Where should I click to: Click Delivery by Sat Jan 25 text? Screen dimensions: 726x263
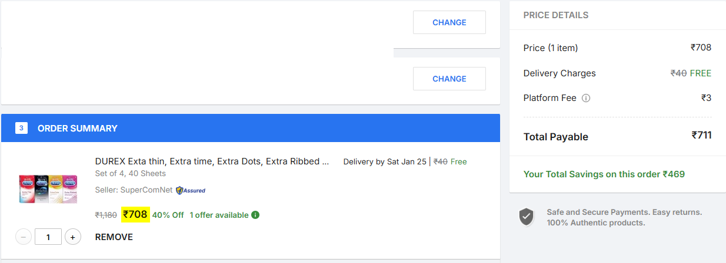coord(385,161)
